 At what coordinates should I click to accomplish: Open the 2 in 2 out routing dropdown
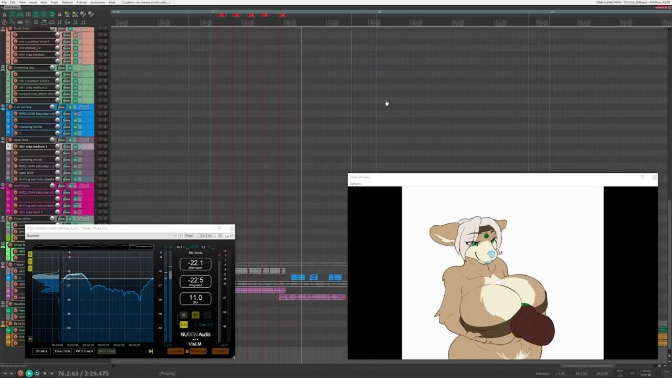206,235
